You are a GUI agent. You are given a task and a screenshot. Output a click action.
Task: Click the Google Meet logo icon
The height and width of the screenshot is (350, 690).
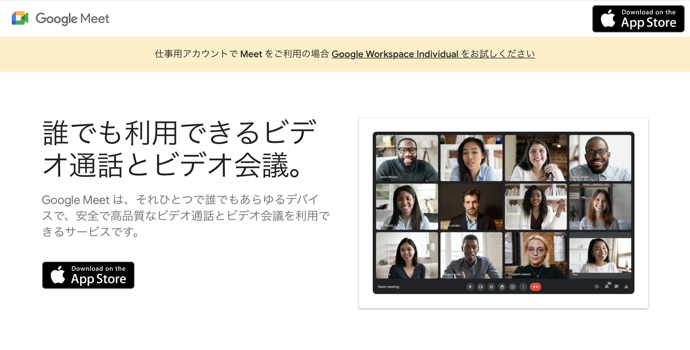tap(20, 18)
